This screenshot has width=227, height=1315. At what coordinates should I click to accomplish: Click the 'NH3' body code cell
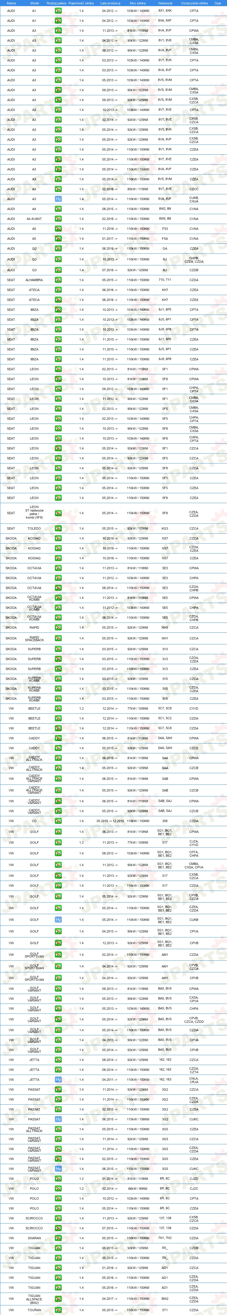coord(165,627)
